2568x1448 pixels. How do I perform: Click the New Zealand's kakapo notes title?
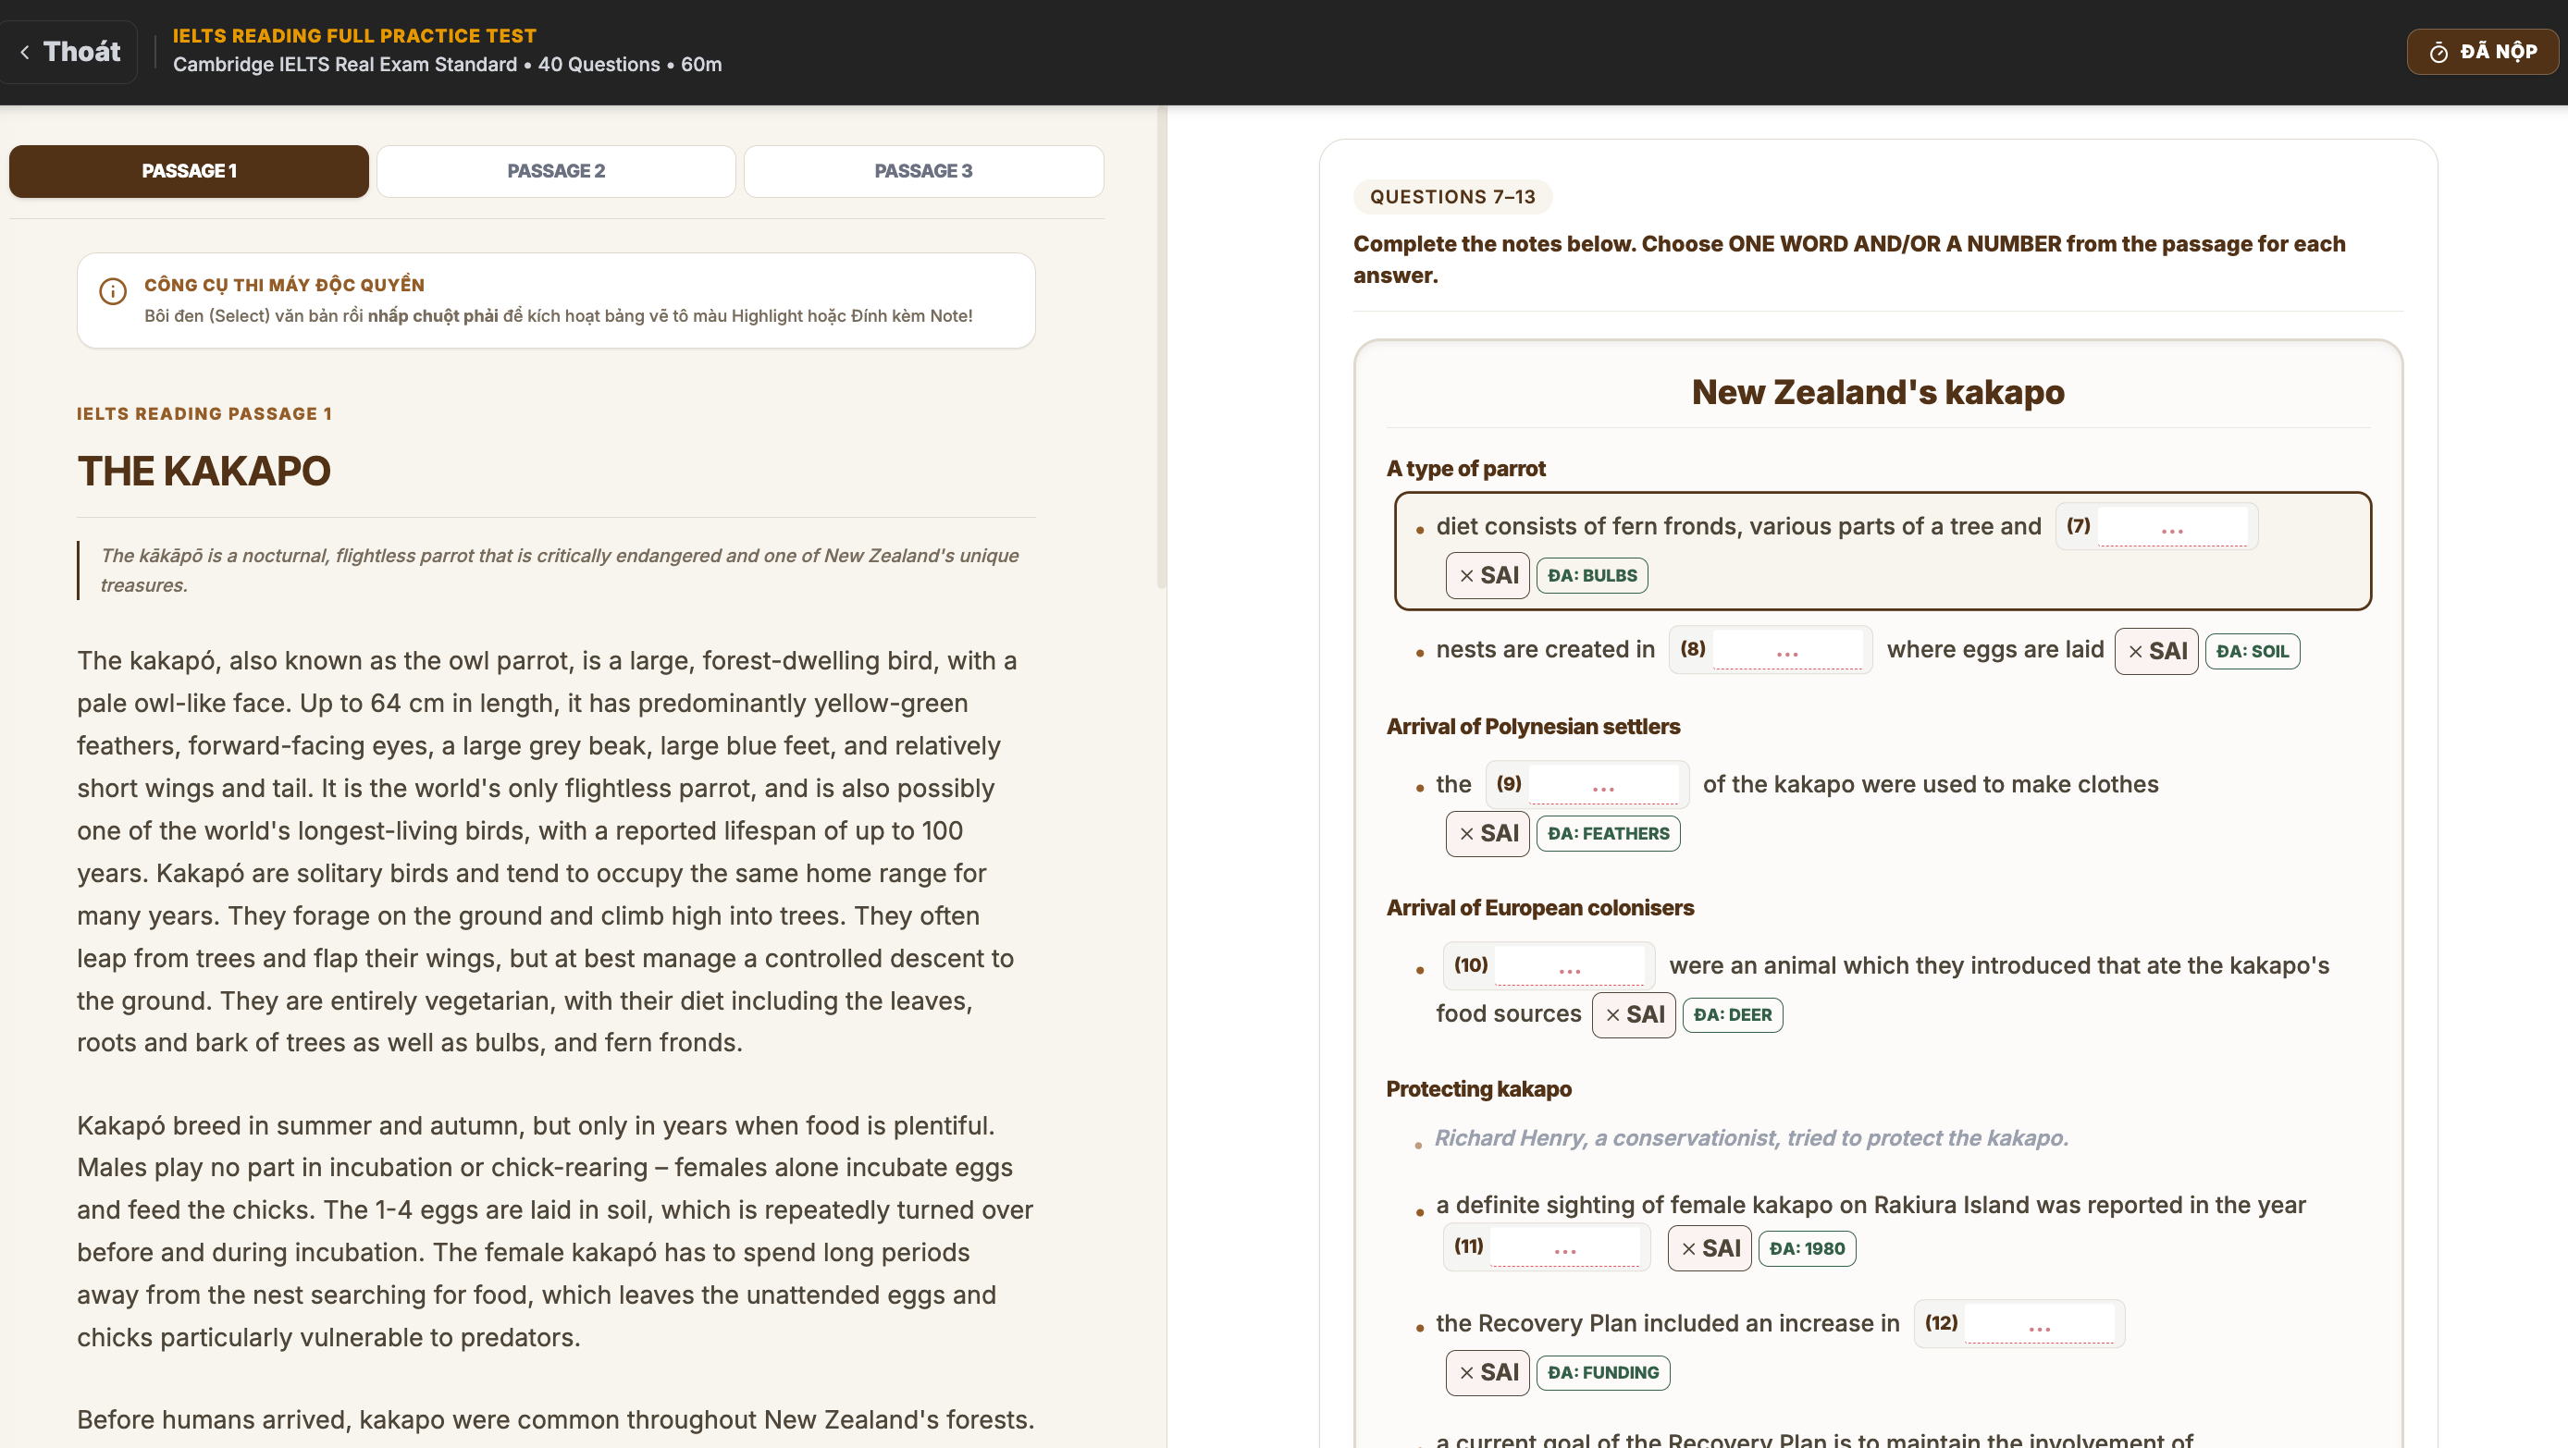(1878, 393)
